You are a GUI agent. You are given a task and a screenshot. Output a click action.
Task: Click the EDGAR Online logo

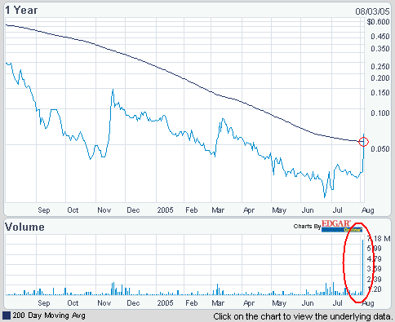[x=342, y=226]
